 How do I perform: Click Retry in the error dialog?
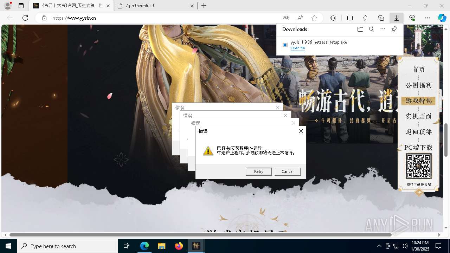click(259, 171)
